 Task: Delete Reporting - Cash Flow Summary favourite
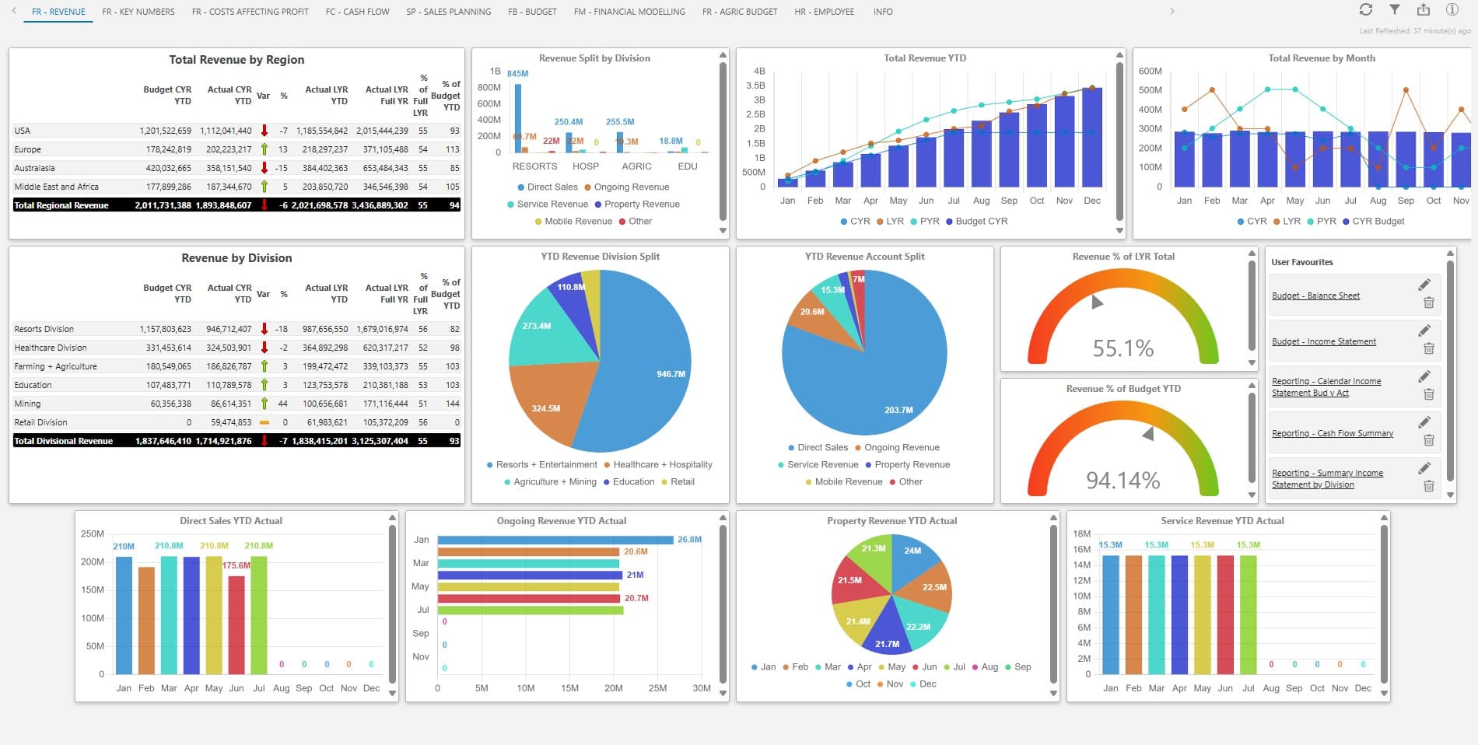(1429, 440)
